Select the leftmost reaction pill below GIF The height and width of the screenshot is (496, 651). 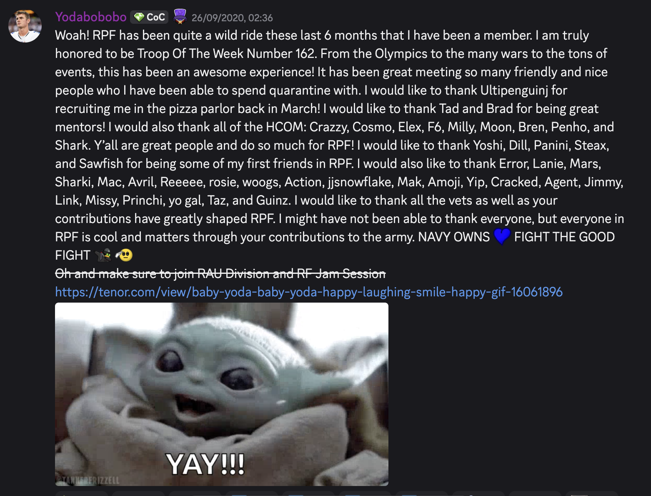[x=82, y=493]
